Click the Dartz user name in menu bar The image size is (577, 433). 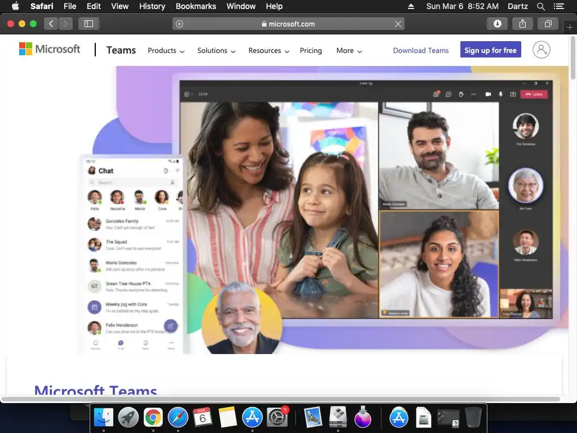coord(517,6)
